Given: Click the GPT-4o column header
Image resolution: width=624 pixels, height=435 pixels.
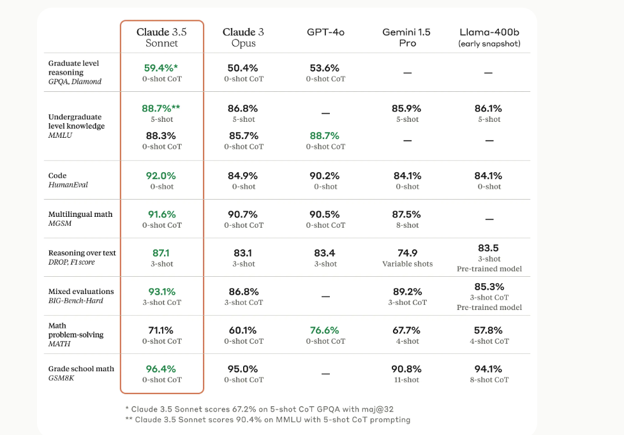Looking at the screenshot, I should tap(325, 32).
